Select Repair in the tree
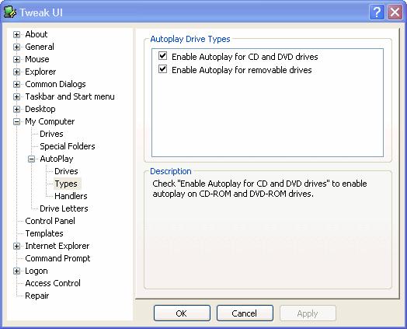This screenshot has width=407, height=329. (37, 296)
